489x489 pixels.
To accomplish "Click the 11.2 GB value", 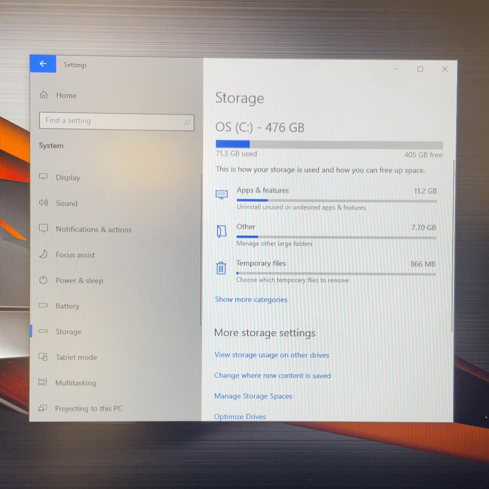I will pos(425,191).
